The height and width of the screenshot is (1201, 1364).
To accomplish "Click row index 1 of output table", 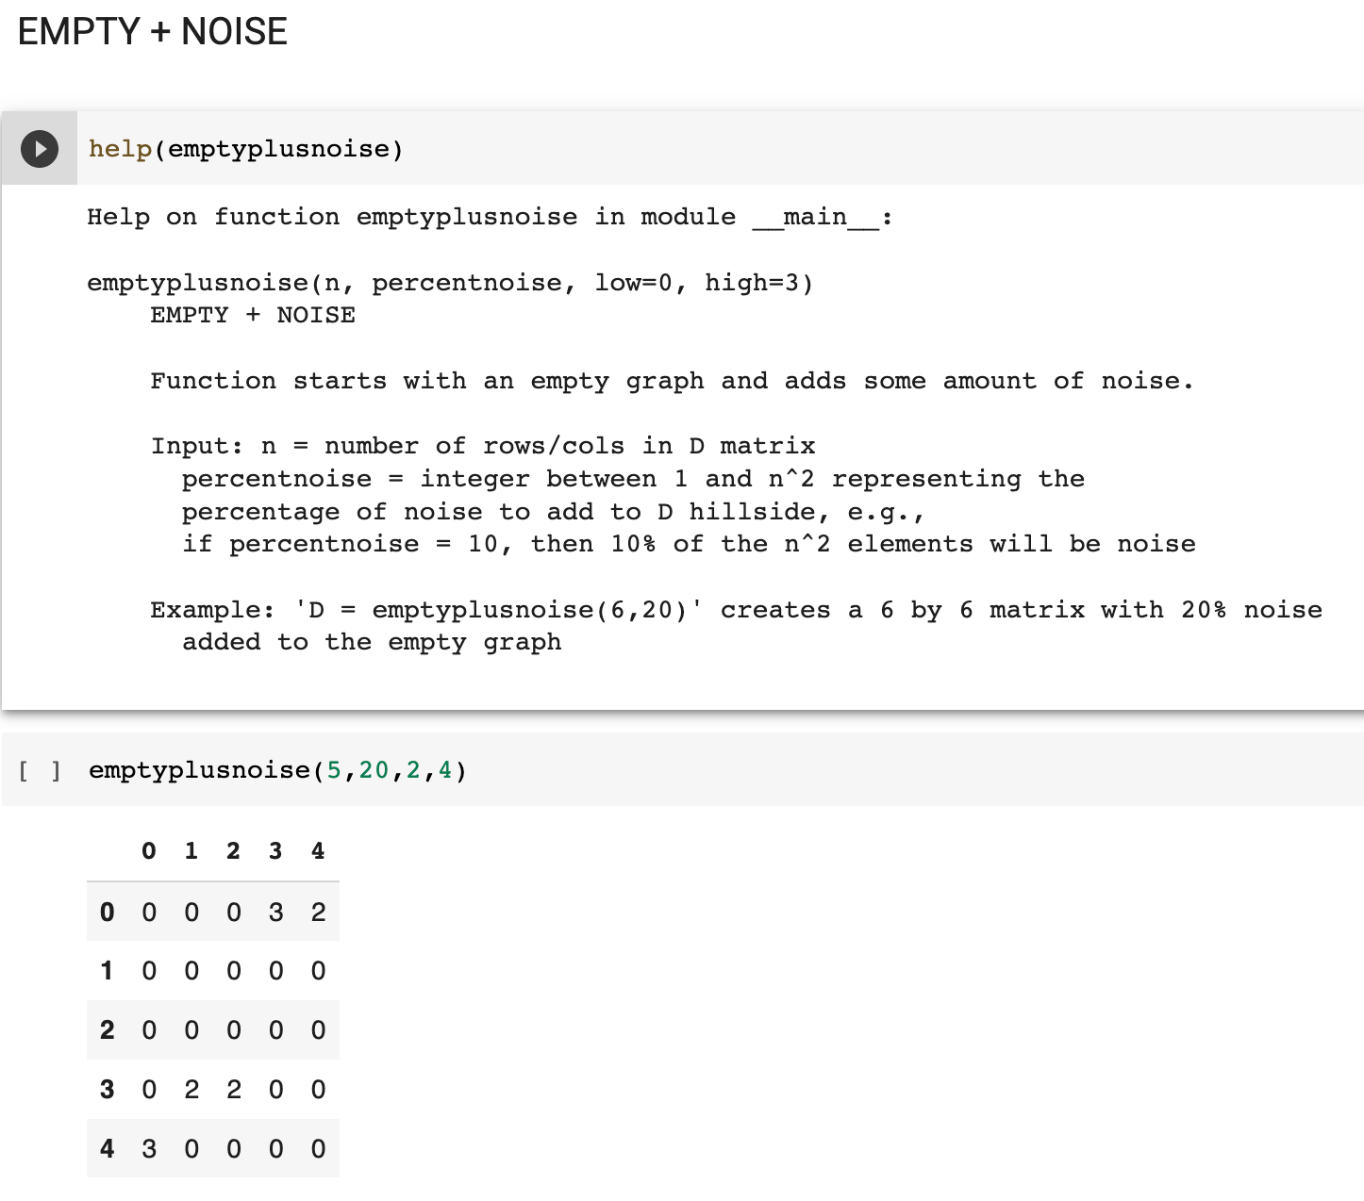I will click(x=107, y=971).
